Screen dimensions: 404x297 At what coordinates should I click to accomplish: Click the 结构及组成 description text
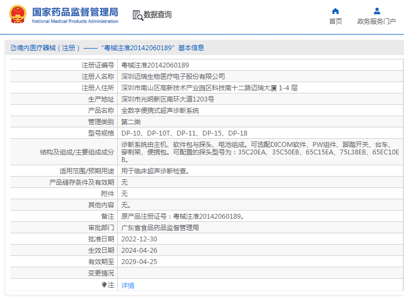click(260, 152)
